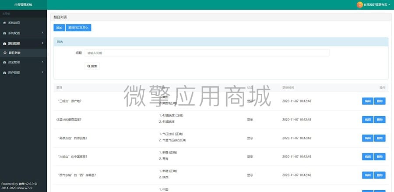394x192 pixels.
Task: Click the 操作 column header
Action: pyautogui.click(x=383, y=88)
